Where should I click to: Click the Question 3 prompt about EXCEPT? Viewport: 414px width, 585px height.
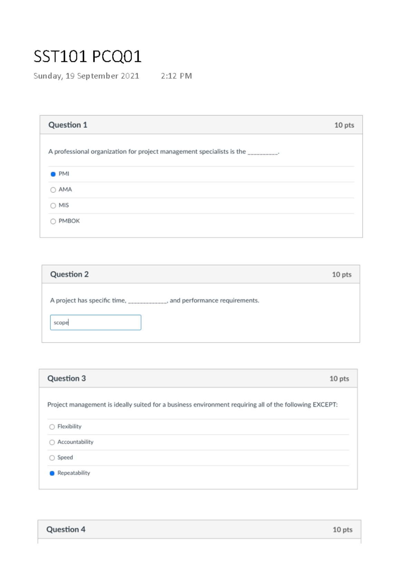[192, 405]
